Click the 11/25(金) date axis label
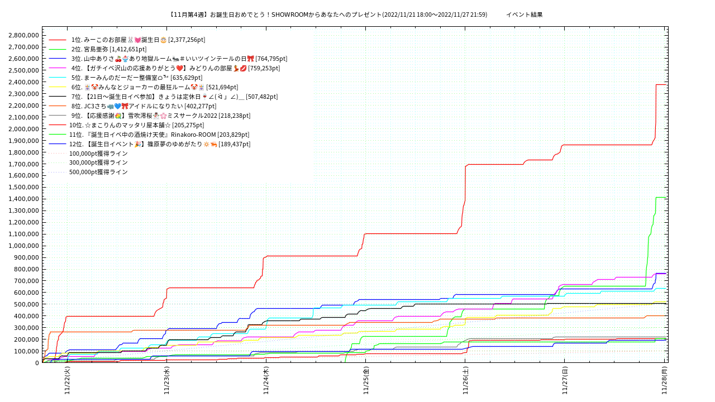Screen dimensions: 715x402 click(366, 381)
